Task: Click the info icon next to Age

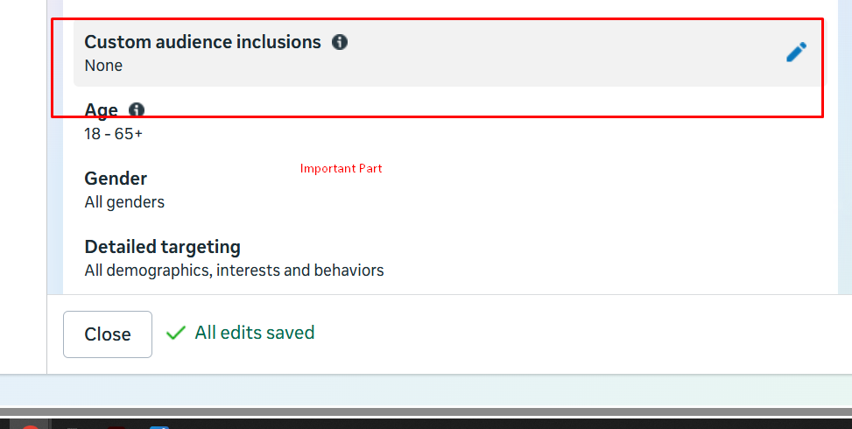Action: [x=137, y=110]
